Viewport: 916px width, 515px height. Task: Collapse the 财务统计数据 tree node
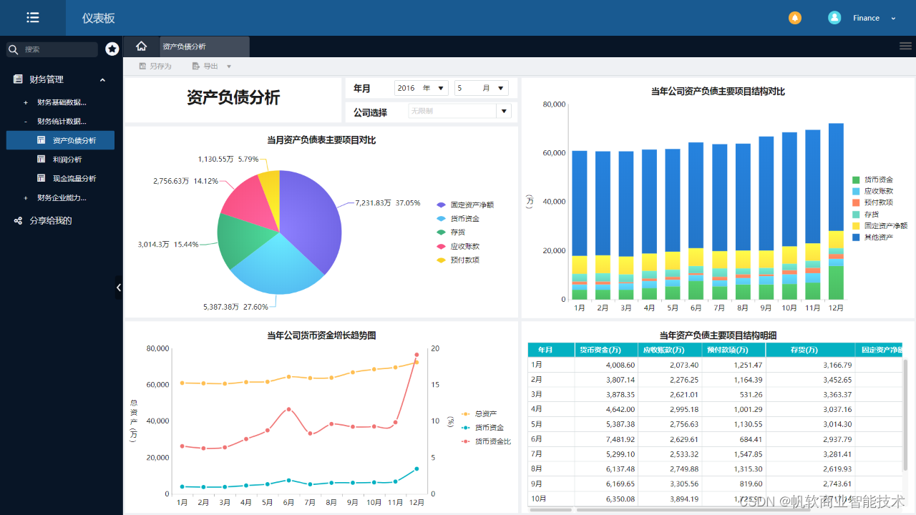[x=26, y=122]
